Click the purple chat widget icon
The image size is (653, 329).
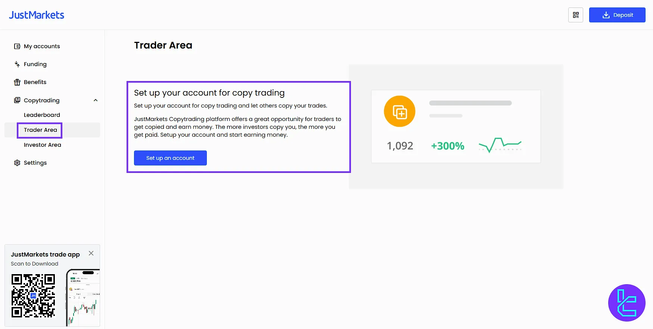pos(627,303)
